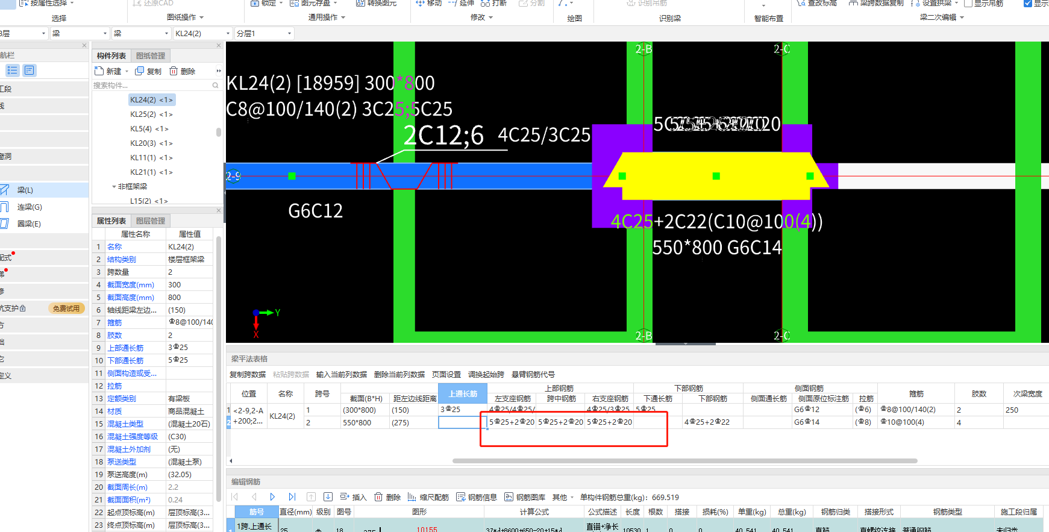This screenshot has width=1049, height=532.
Task: Click the detail view icon in navigation panel
Action: click(x=30, y=70)
